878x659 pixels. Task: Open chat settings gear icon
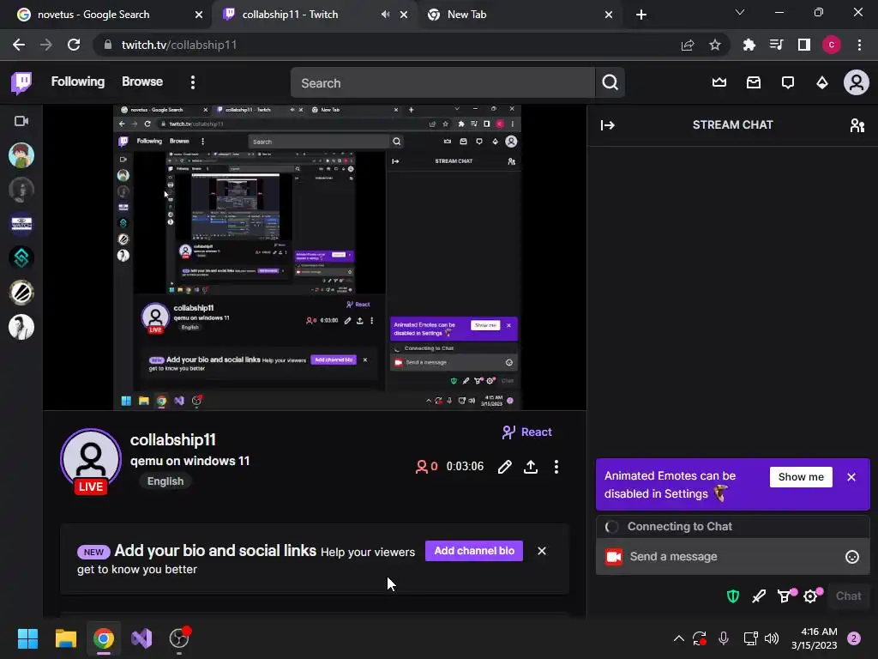tap(811, 596)
